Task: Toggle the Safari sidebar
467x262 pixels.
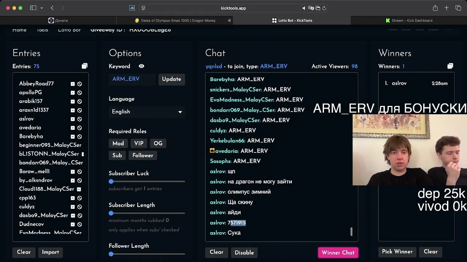Action: pyautogui.click(x=33, y=8)
